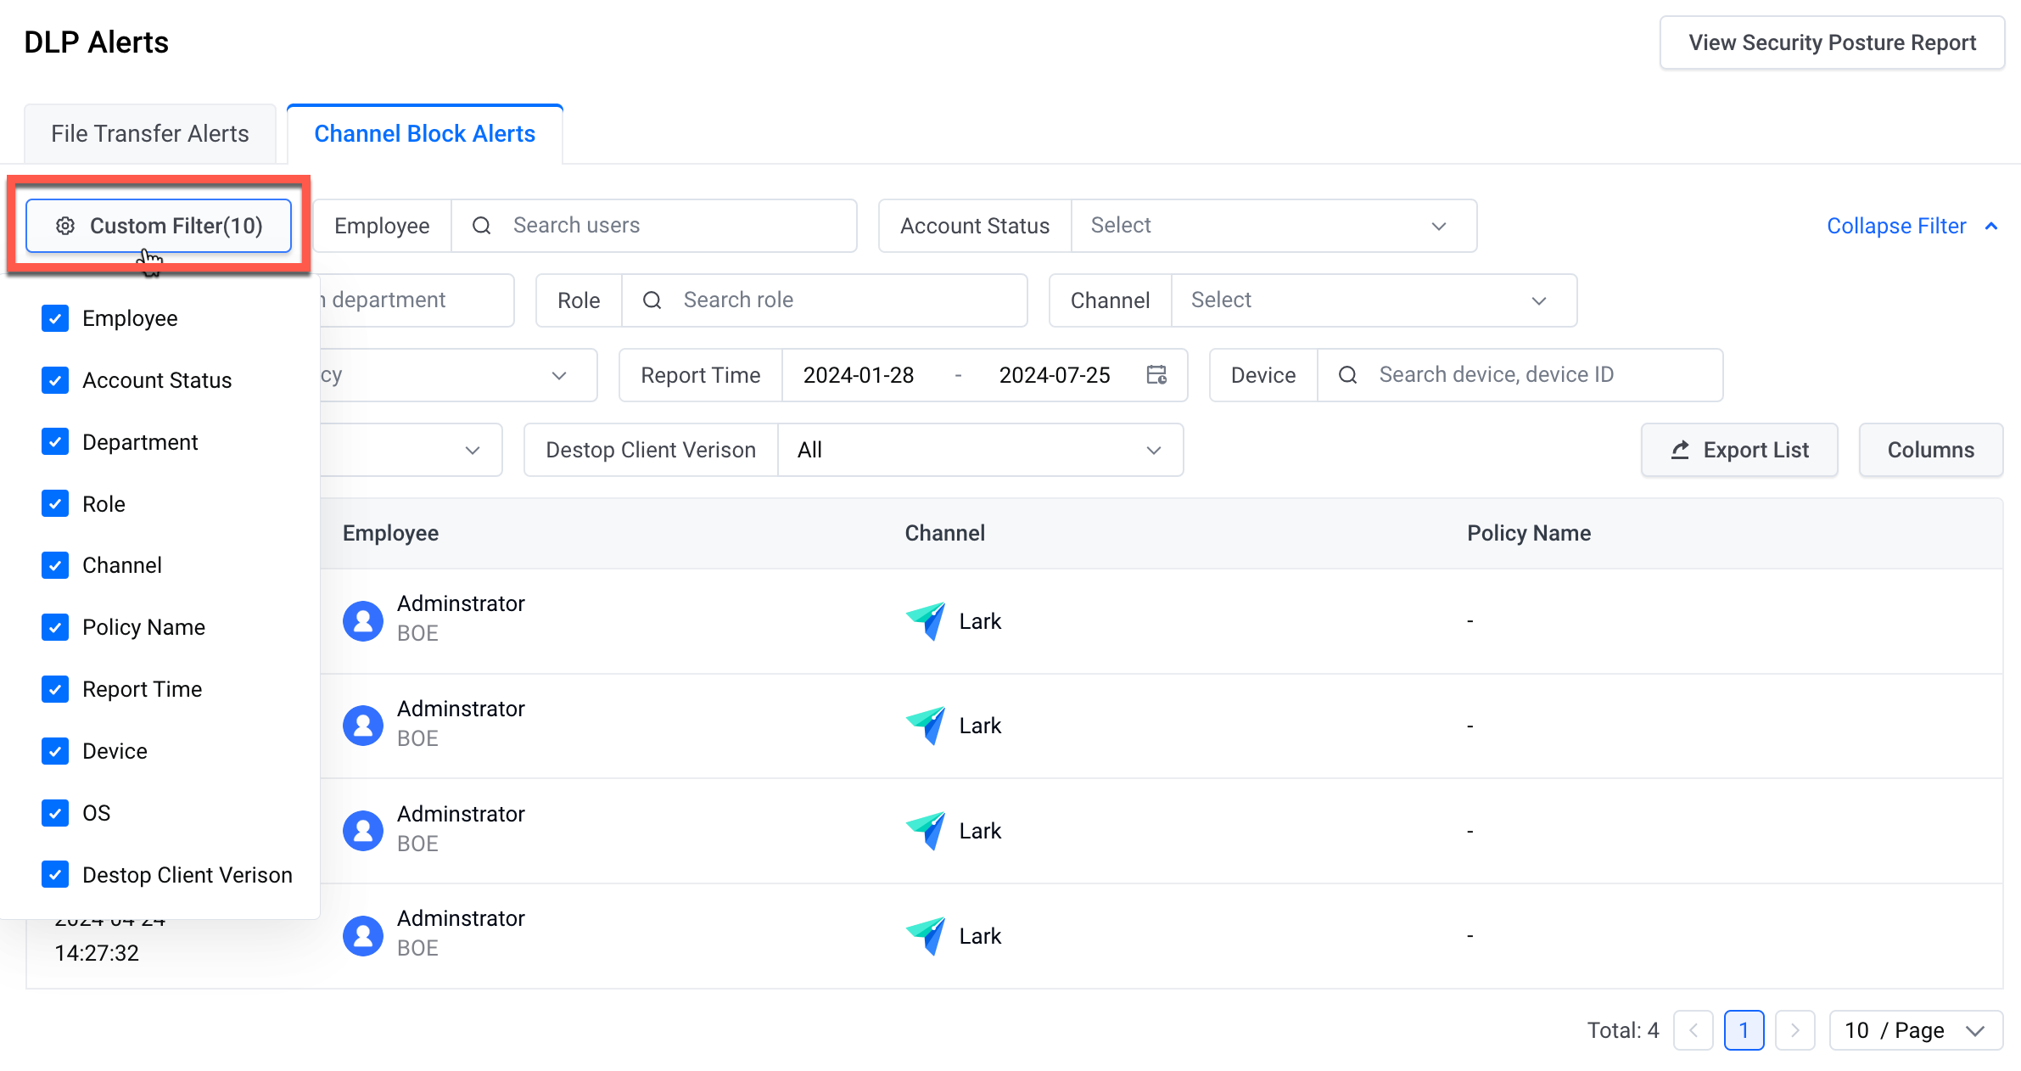Uncheck the Device filter checkbox
This screenshot has width=2021, height=1071.
point(55,751)
